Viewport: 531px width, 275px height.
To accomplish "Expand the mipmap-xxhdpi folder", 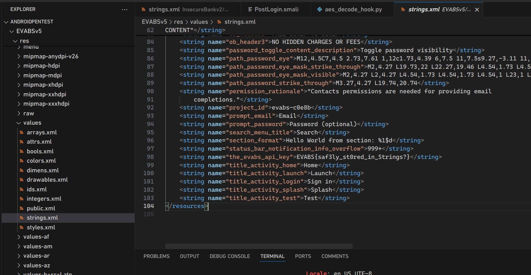I will (x=19, y=94).
